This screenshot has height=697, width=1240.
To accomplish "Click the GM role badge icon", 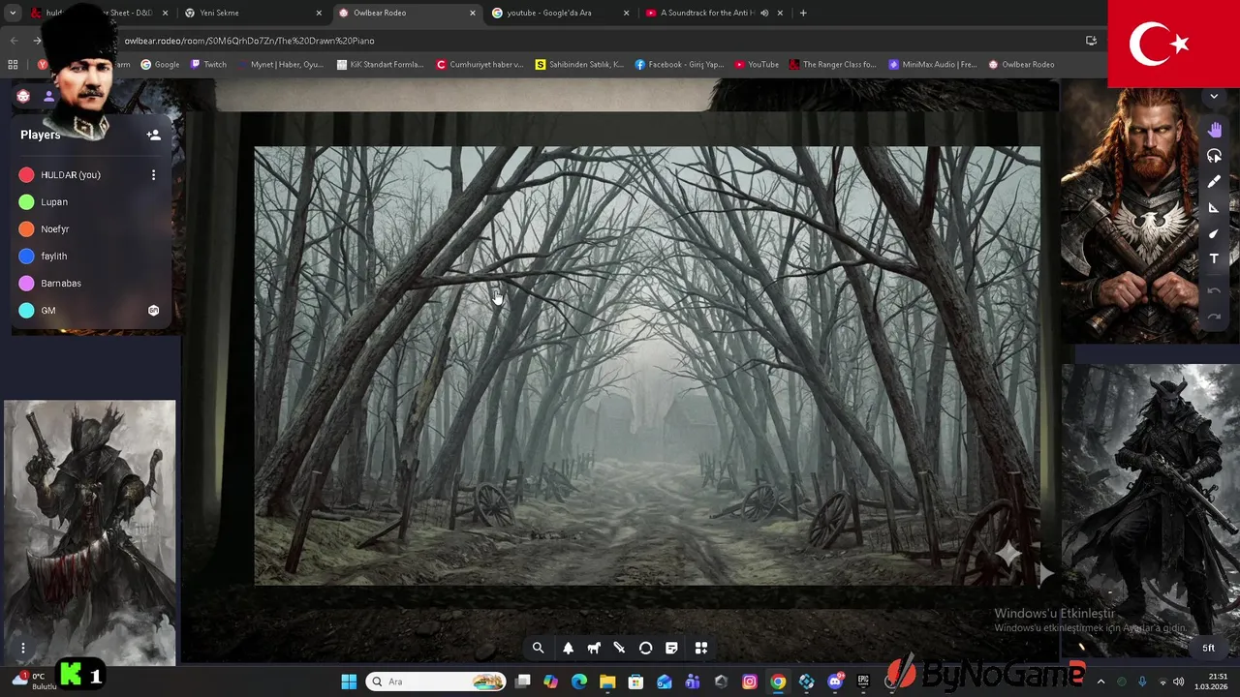I will point(153,311).
